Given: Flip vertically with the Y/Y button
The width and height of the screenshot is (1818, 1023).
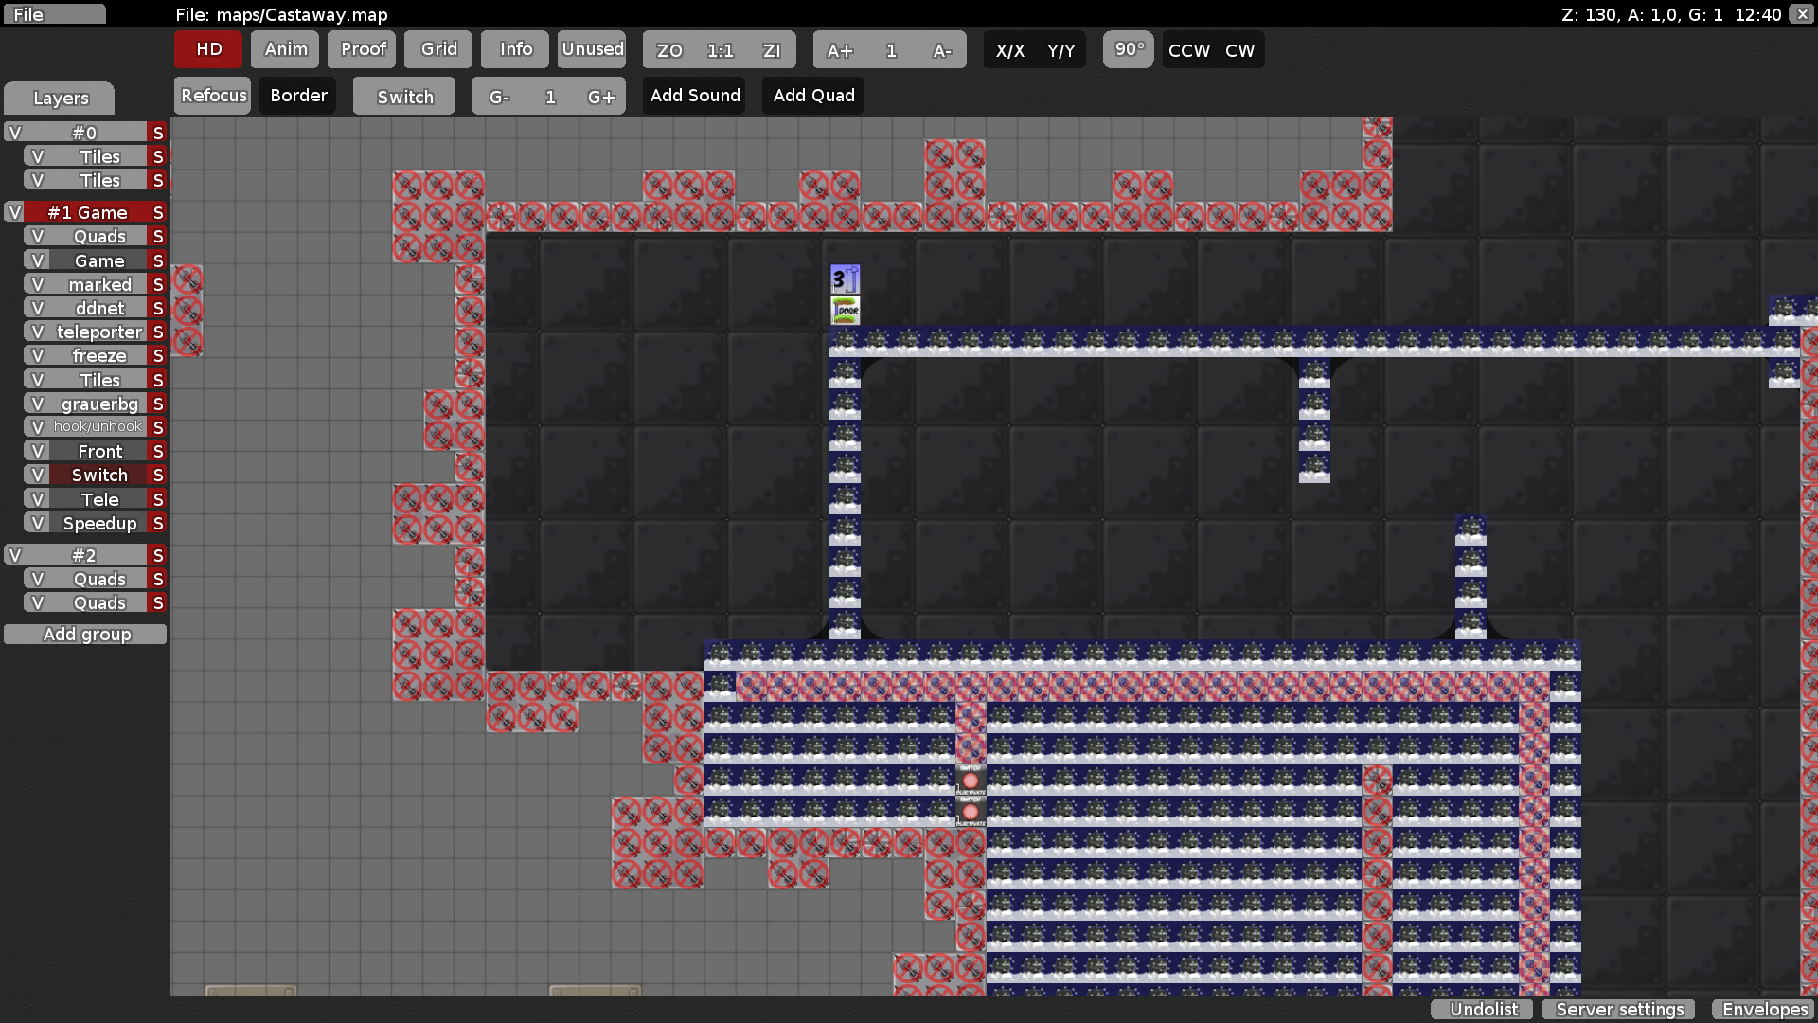Looking at the screenshot, I should click(1061, 50).
